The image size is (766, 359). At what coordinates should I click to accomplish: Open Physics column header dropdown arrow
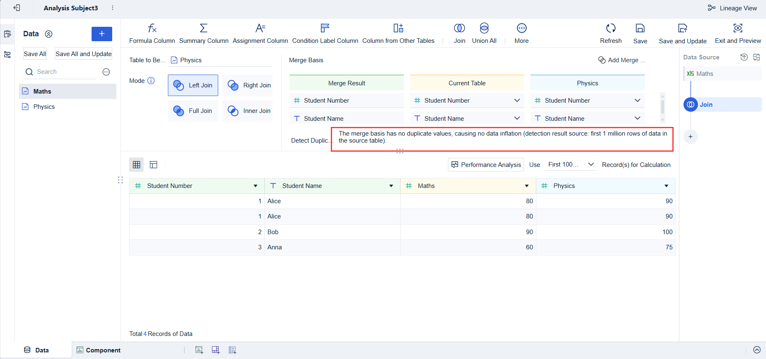(x=666, y=186)
